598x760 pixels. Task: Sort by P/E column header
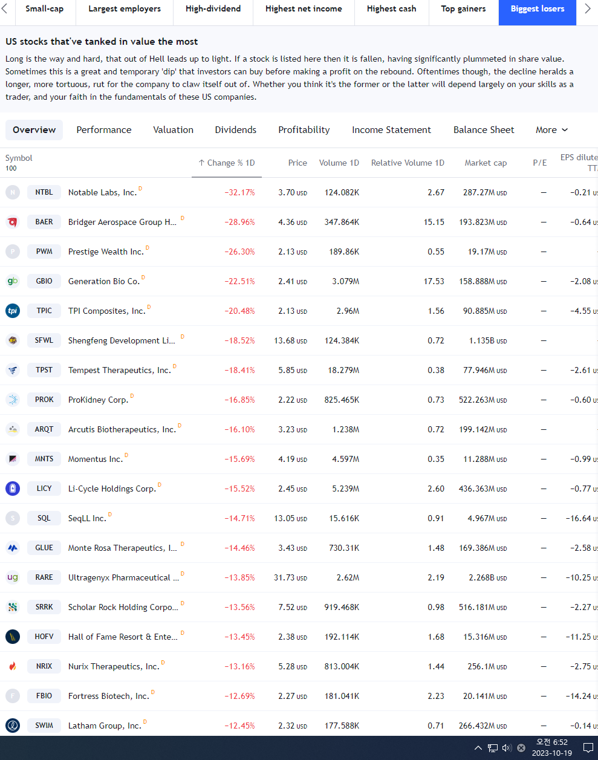click(x=540, y=163)
